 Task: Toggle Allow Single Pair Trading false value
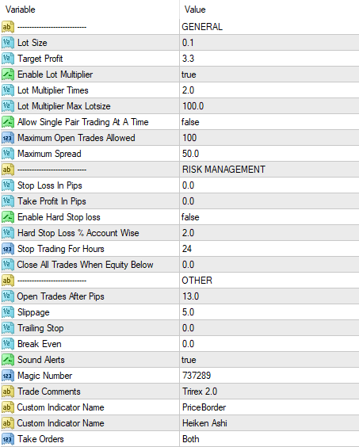269,122
